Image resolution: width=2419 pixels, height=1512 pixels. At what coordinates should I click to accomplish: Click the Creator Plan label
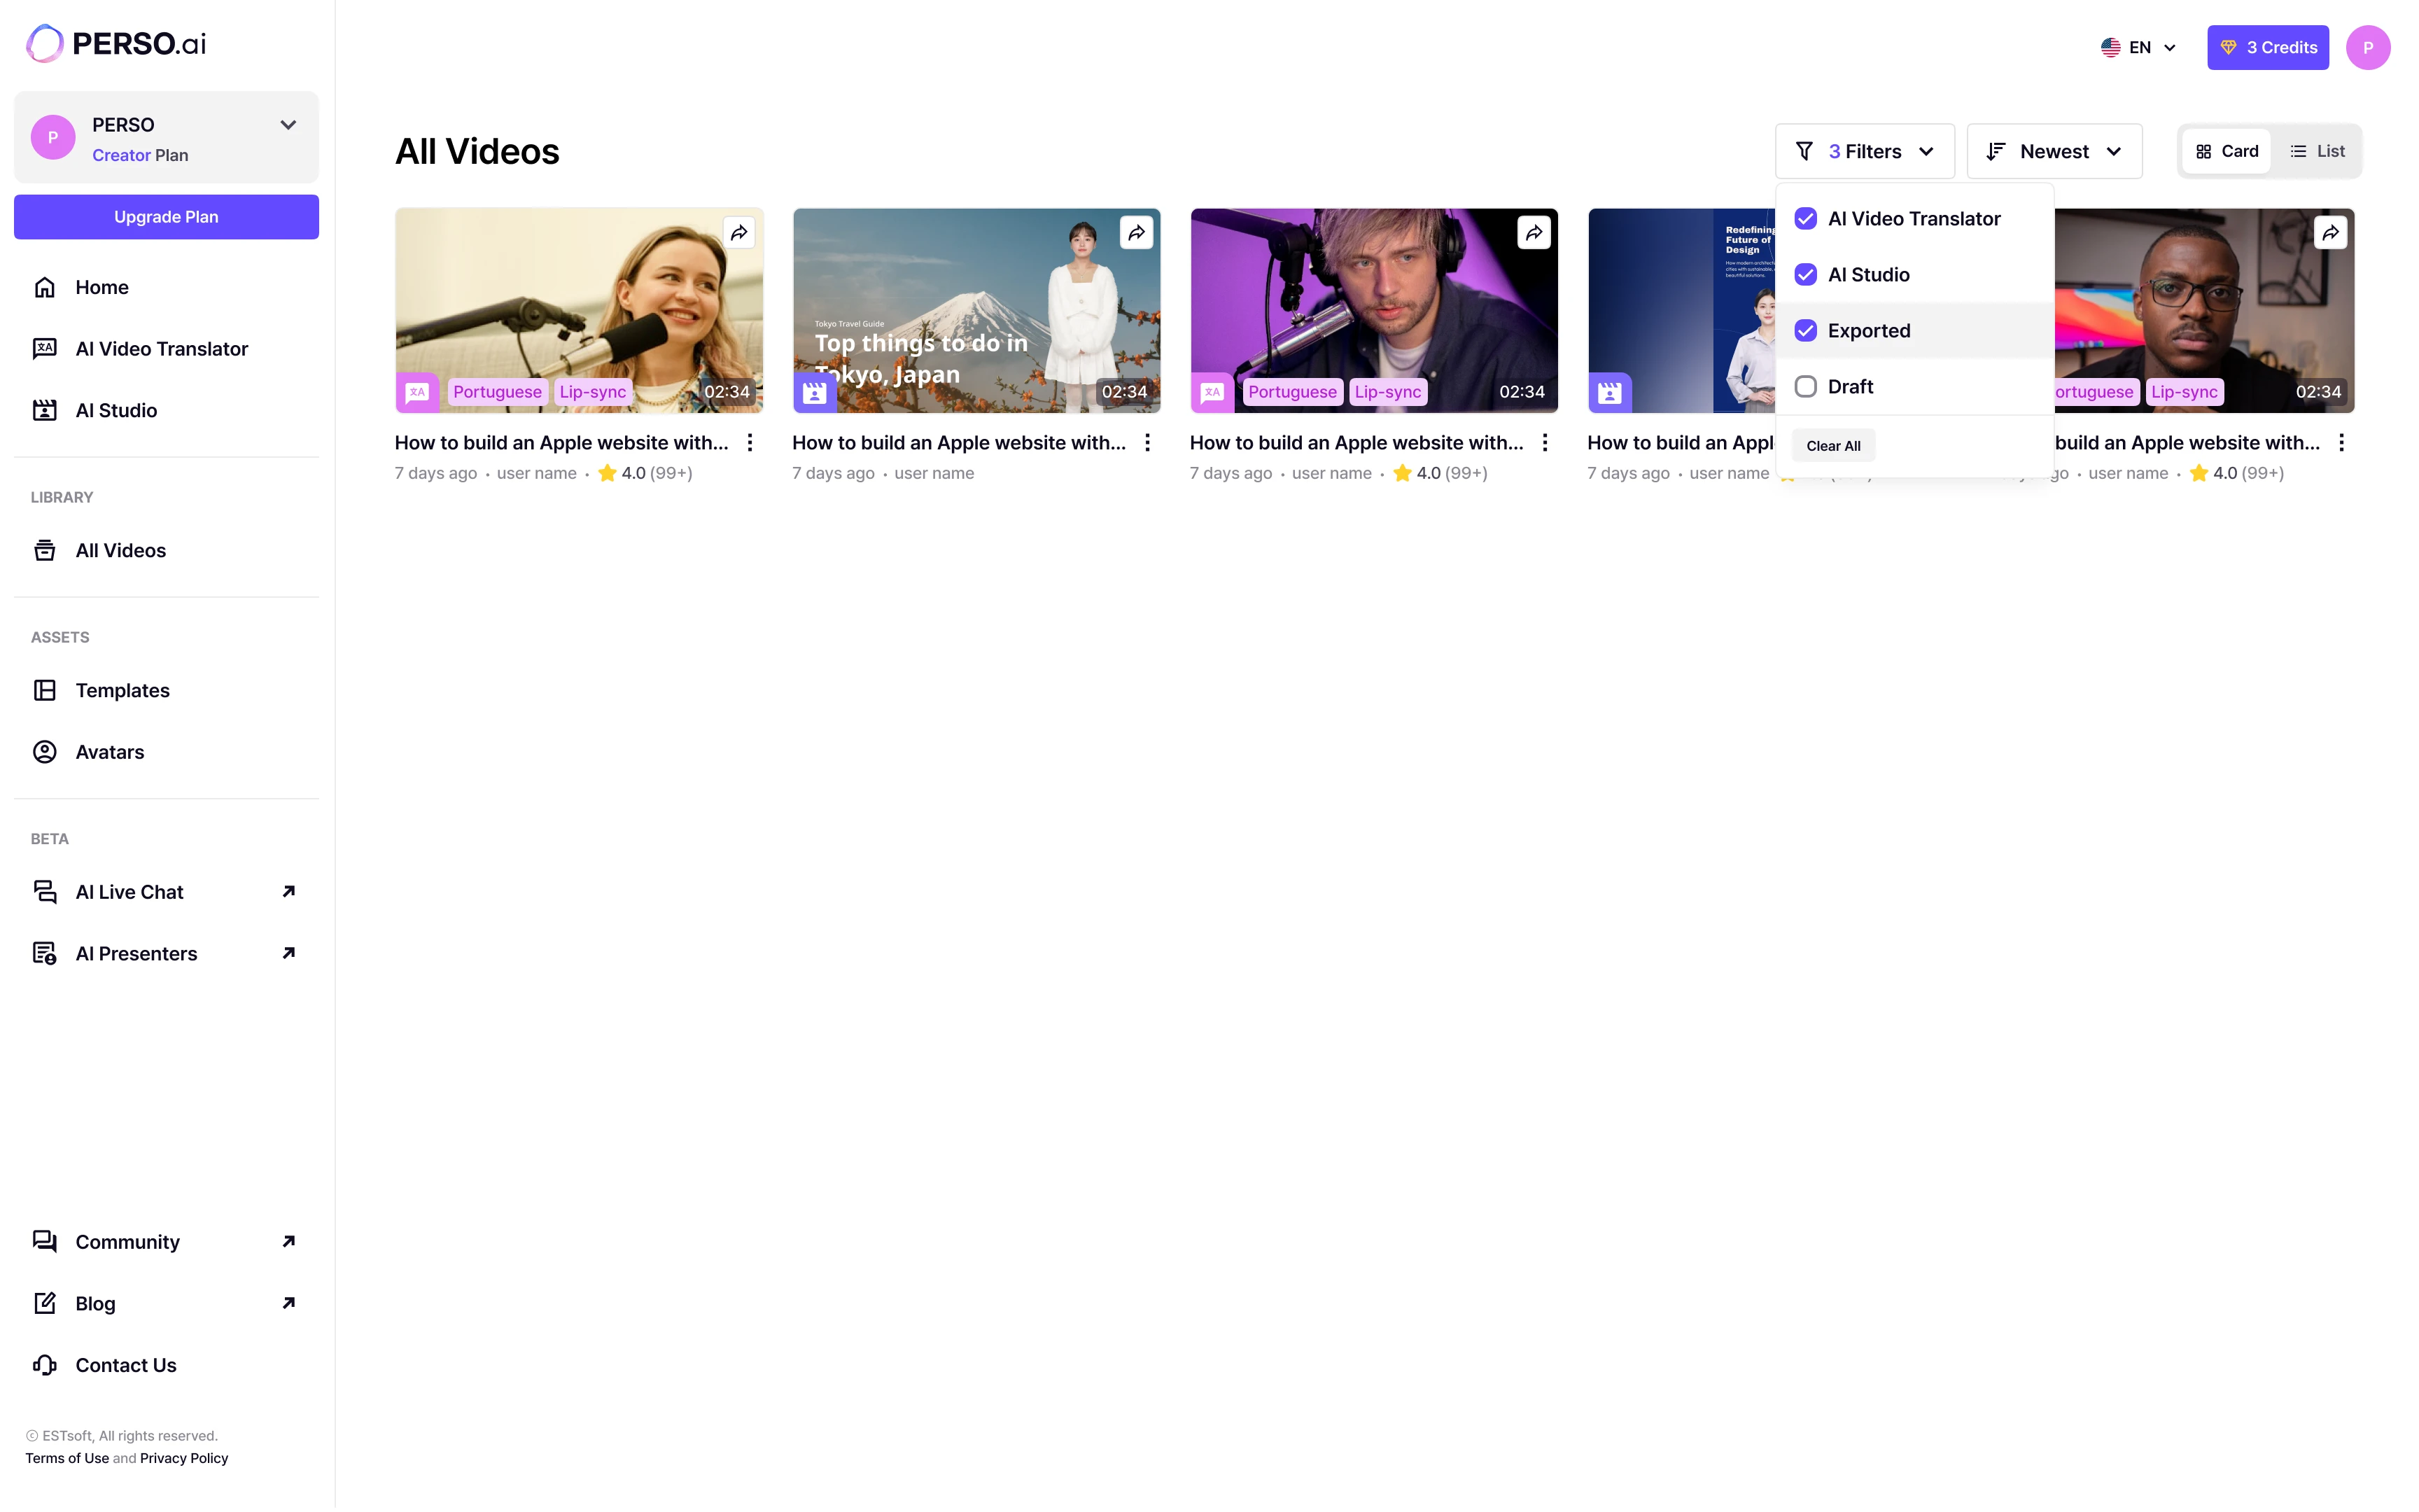140,156
